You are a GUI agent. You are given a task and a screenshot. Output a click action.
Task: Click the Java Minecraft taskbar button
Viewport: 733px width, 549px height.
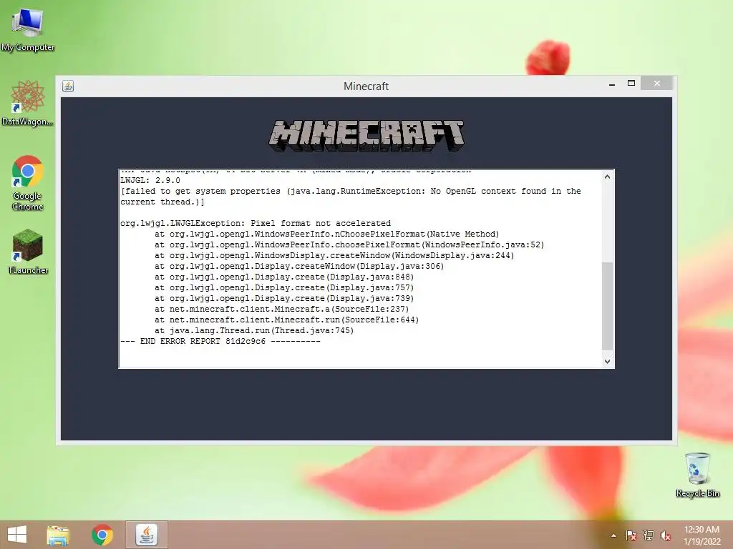(x=146, y=535)
